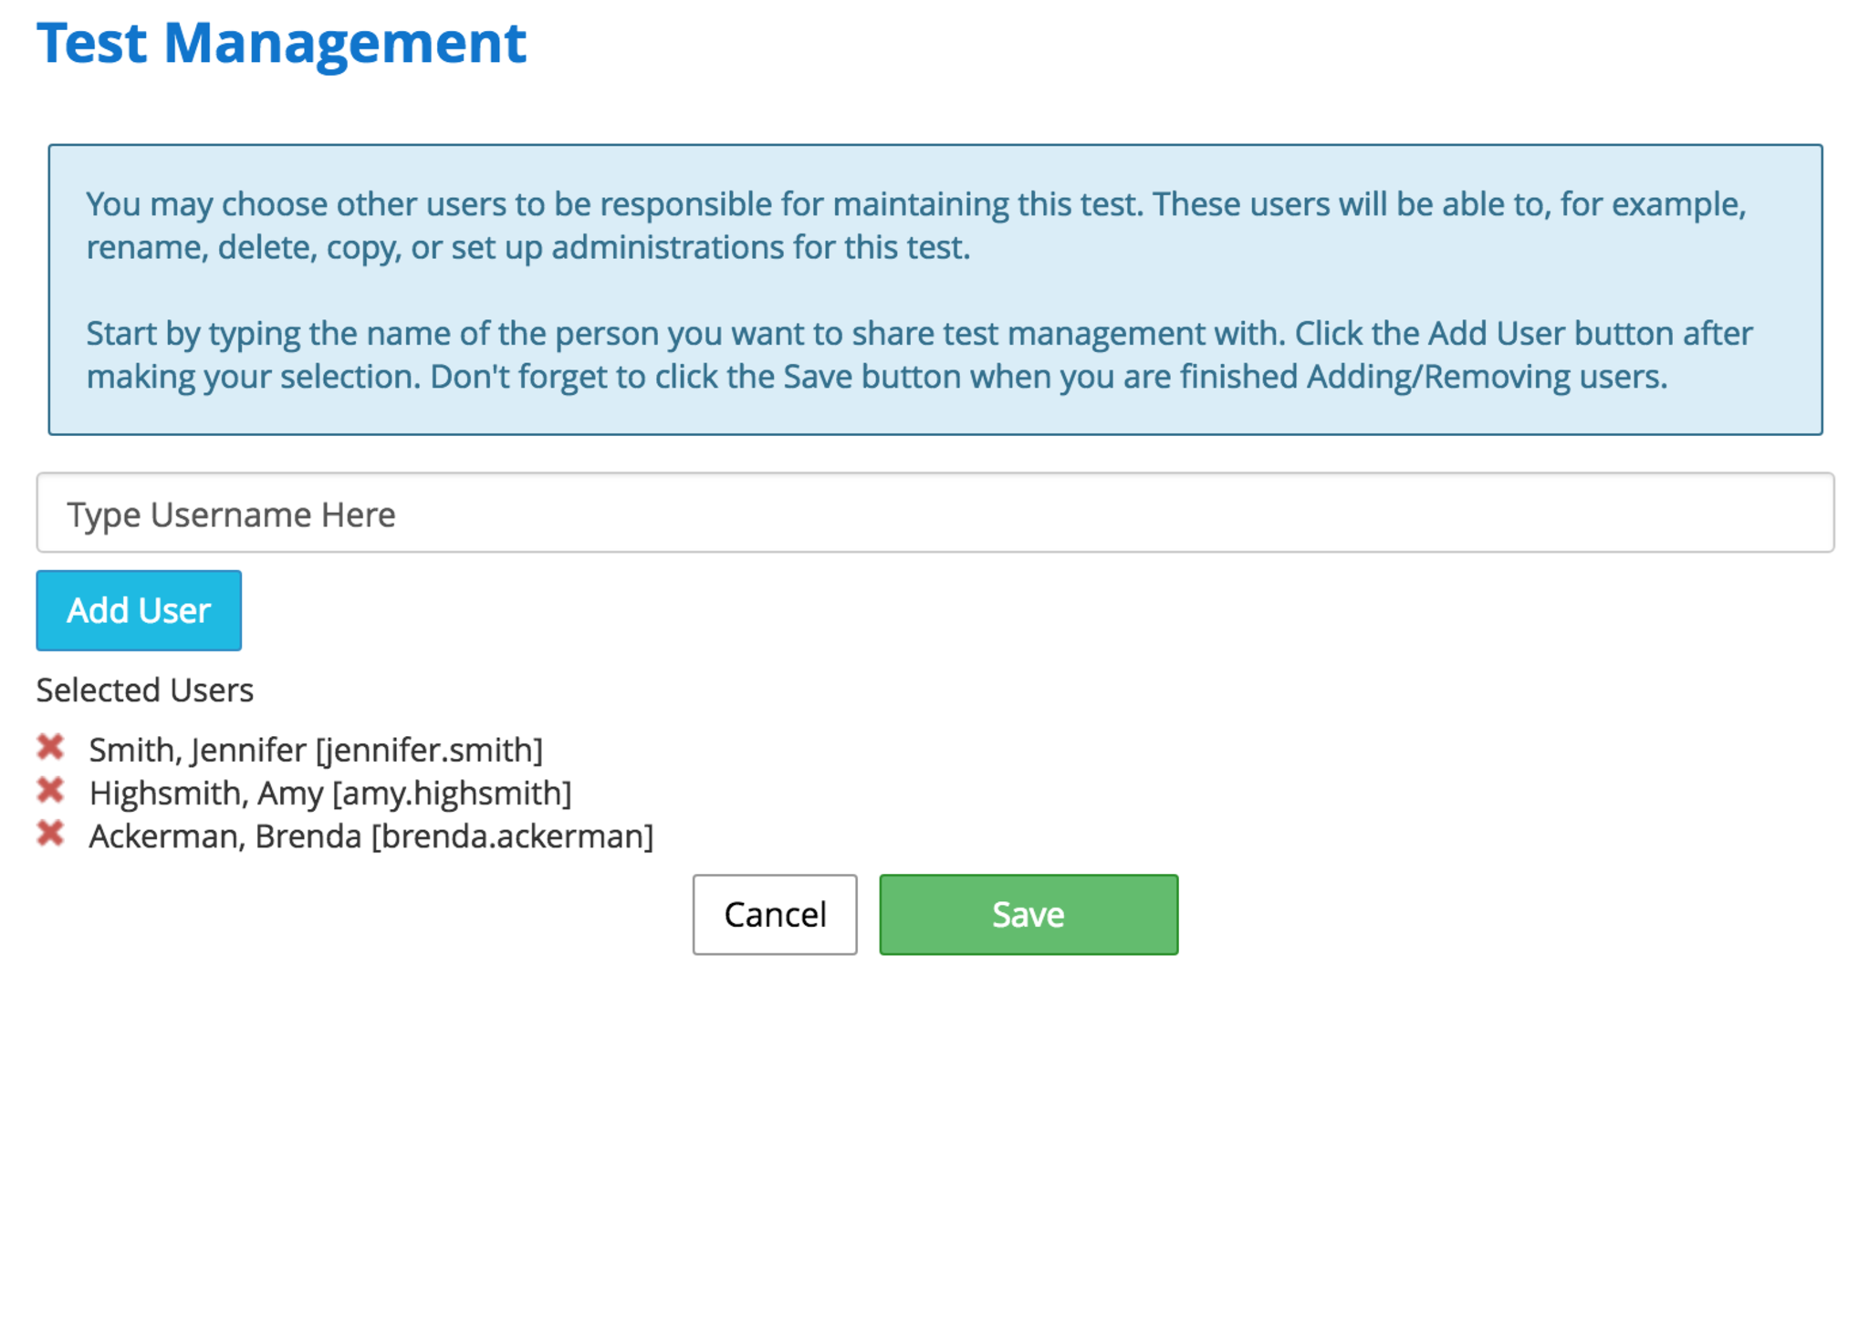Delete Brenda Ackerman using red X
1869x1329 pixels.
pos(50,833)
